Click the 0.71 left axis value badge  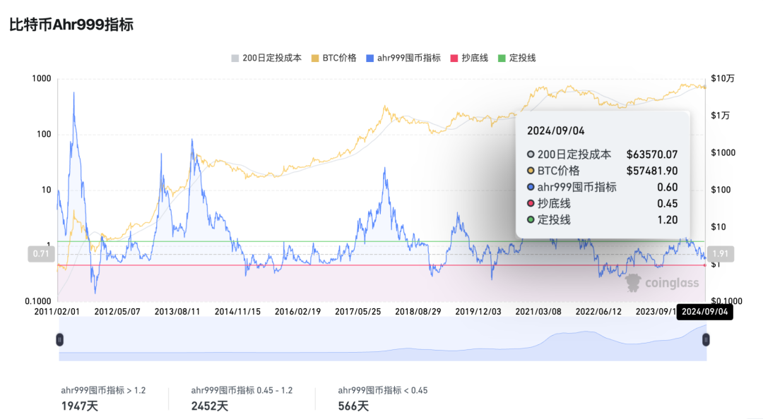(x=40, y=253)
